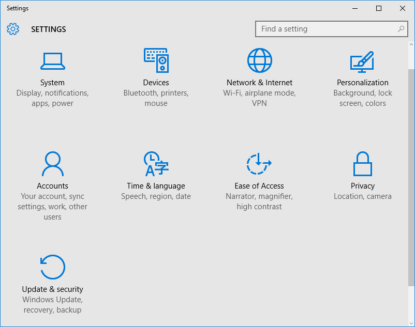
Task: Open the Network & Internet globe icon
Action: pos(259,60)
